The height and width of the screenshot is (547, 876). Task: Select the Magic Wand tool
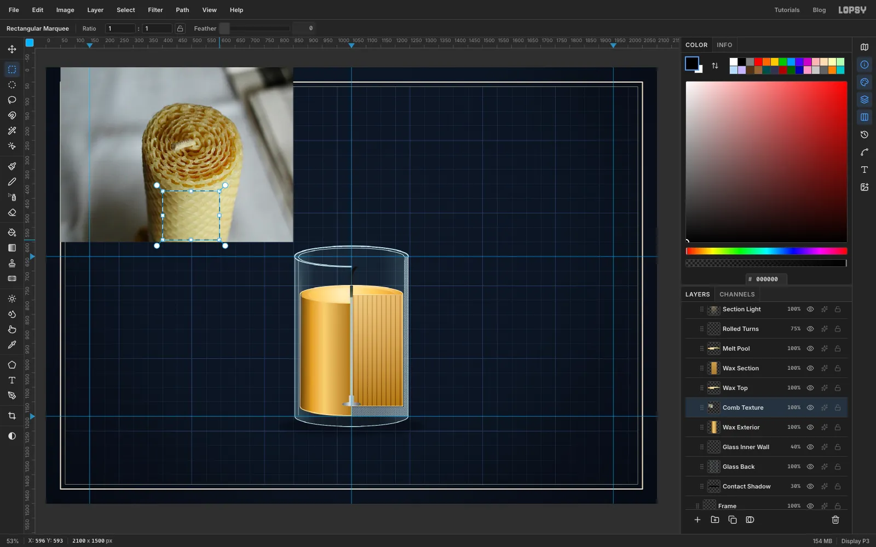[x=12, y=131]
